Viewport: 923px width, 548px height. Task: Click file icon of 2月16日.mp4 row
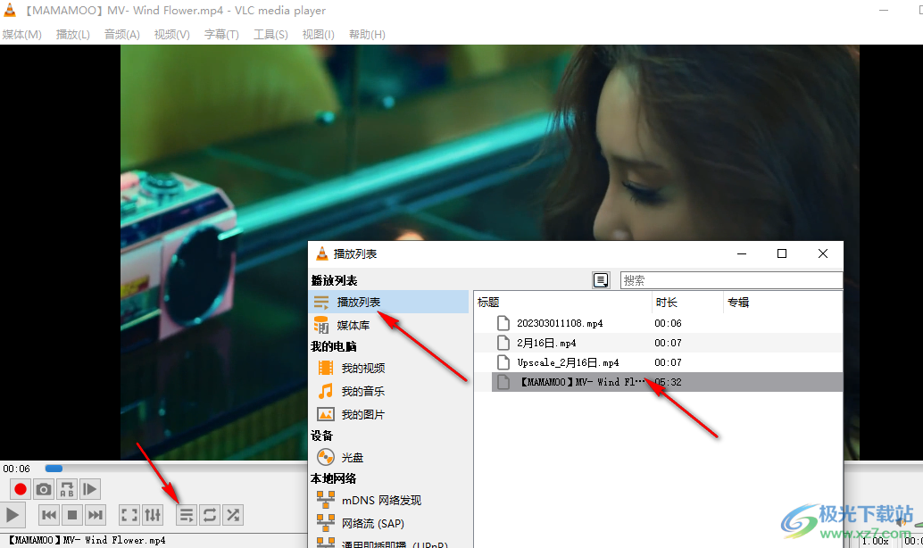click(x=503, y=343)
